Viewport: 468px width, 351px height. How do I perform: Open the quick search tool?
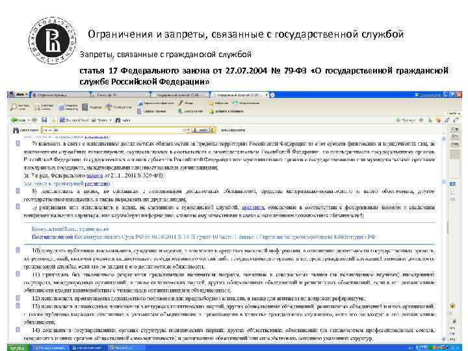[x=19, y=107]
